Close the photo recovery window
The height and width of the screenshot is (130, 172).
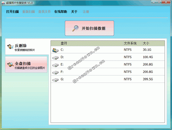[x=166, y=2]
